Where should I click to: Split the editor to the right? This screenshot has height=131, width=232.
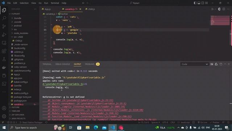tap(224, 9)
